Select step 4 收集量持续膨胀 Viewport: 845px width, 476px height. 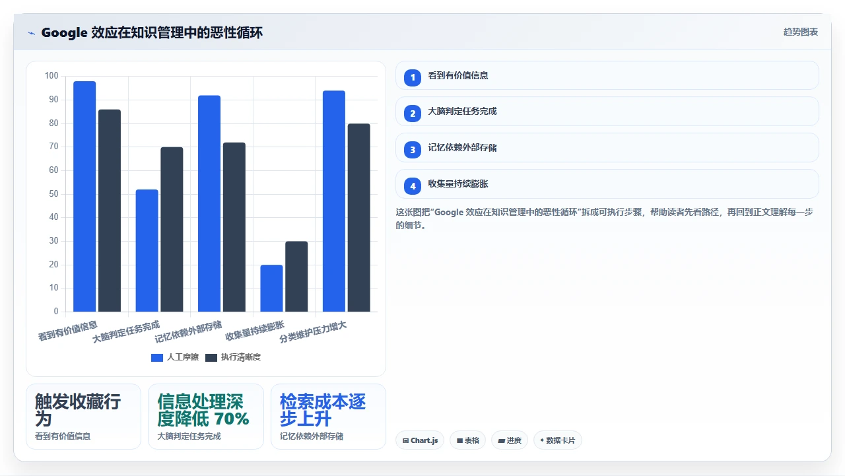(x=607, y=184)
